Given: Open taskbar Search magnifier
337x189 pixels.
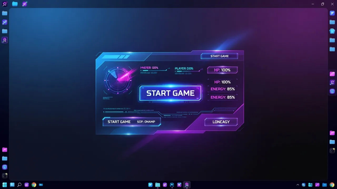Looking at the screenshot, I should click(x=19, y=185).
